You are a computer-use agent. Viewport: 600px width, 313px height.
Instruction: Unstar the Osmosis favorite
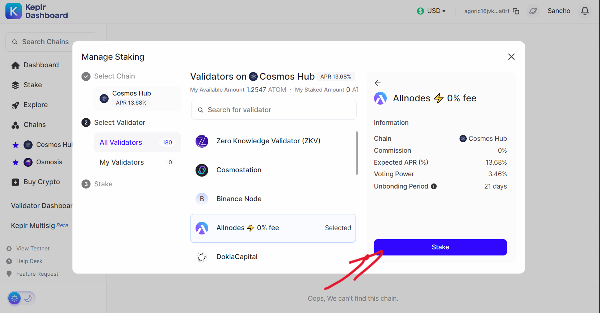pyautogui.click(x=16, y=162)
